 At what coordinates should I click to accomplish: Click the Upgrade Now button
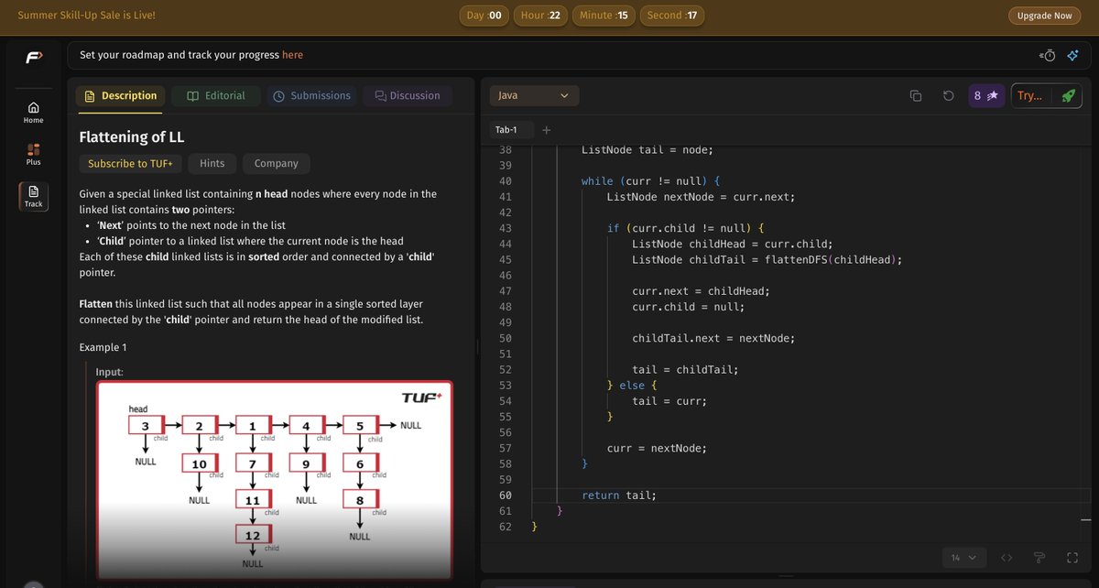click(1044, 16)
